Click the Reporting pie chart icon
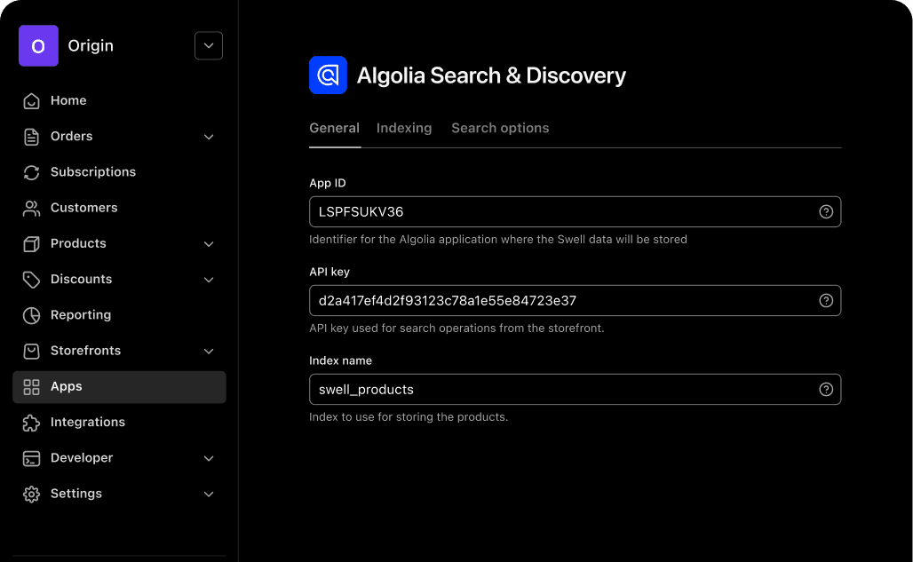 point(32,315)
